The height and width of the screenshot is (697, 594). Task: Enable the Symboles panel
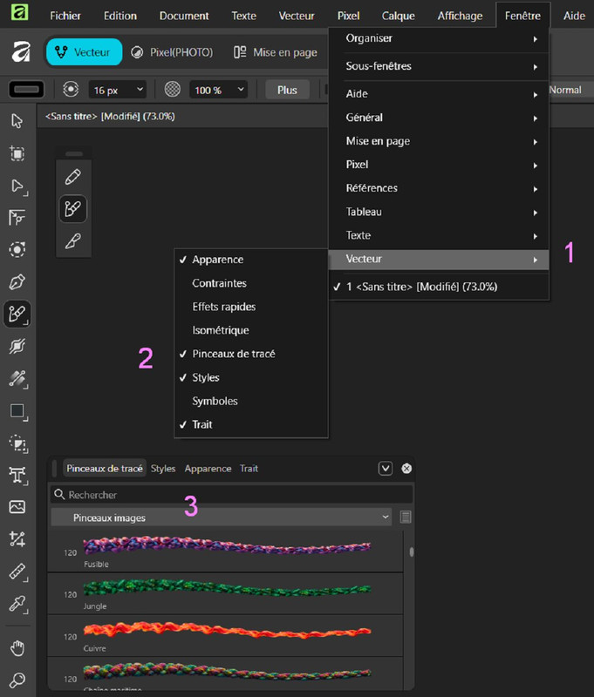251,401
